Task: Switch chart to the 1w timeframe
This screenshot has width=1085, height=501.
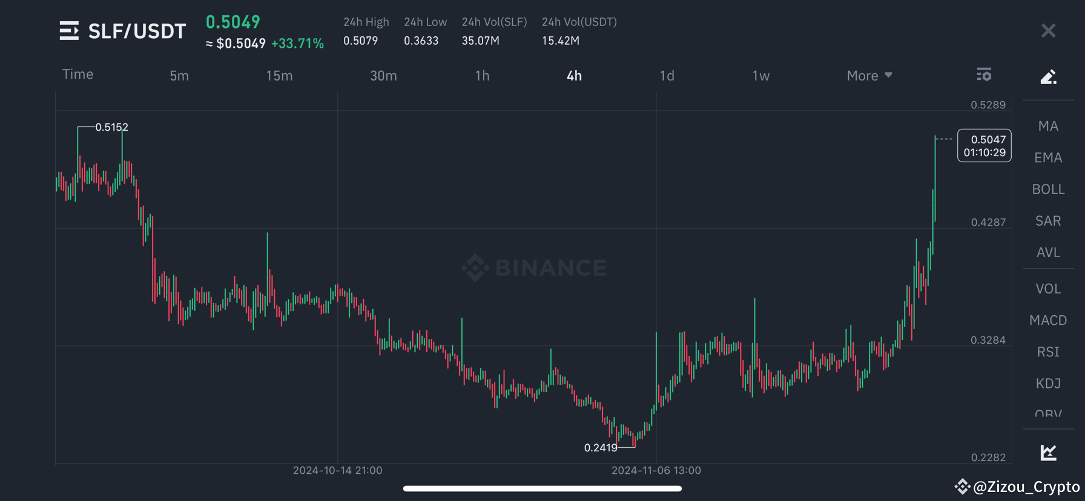Action: [x=760, y=75]
